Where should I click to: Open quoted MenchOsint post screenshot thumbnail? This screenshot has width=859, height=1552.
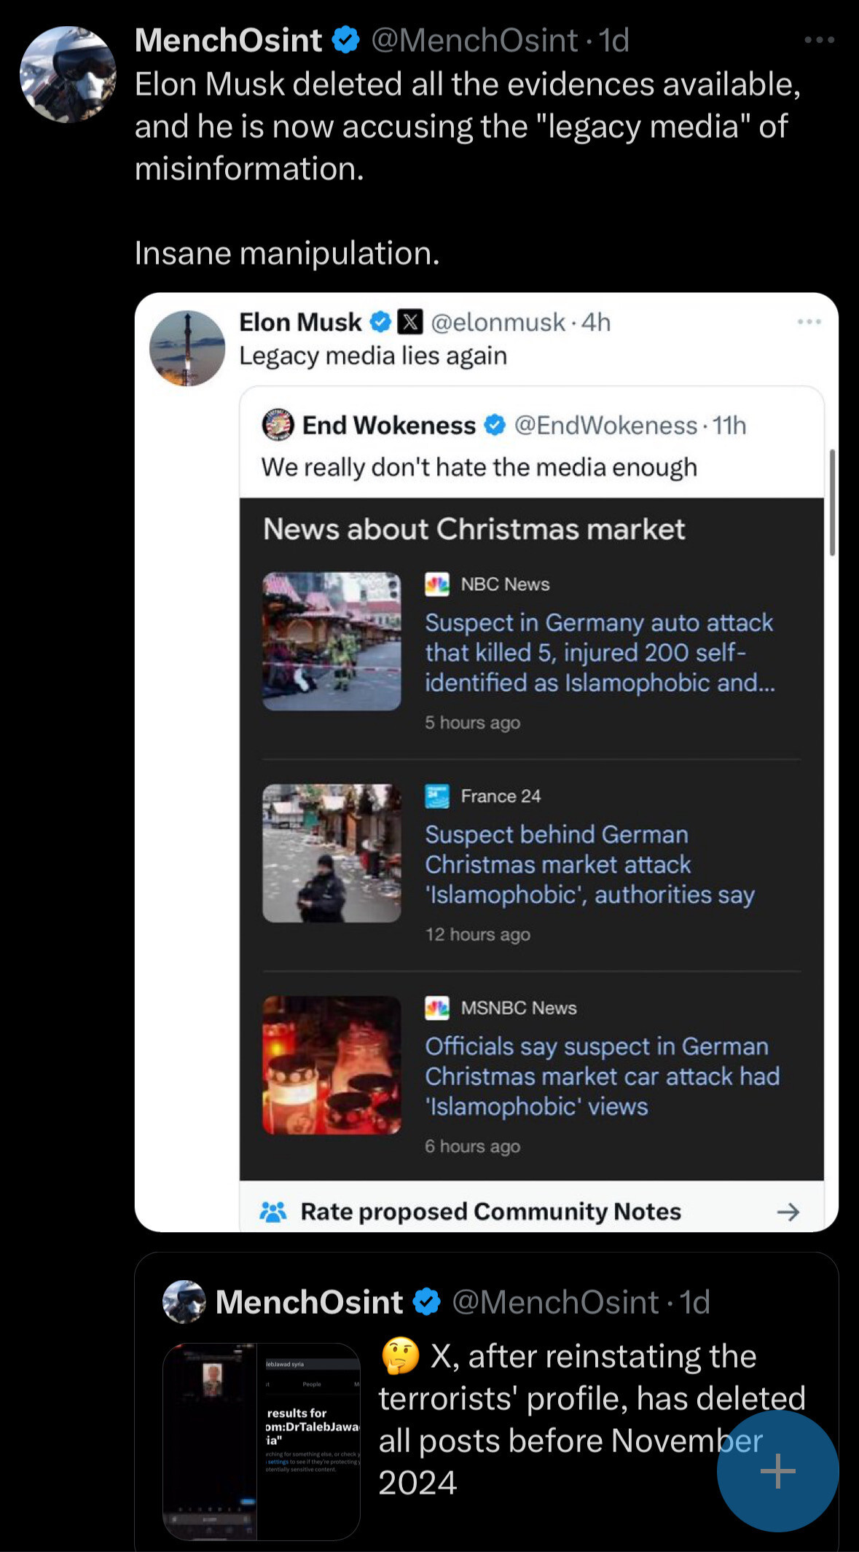click(261, 1441)
